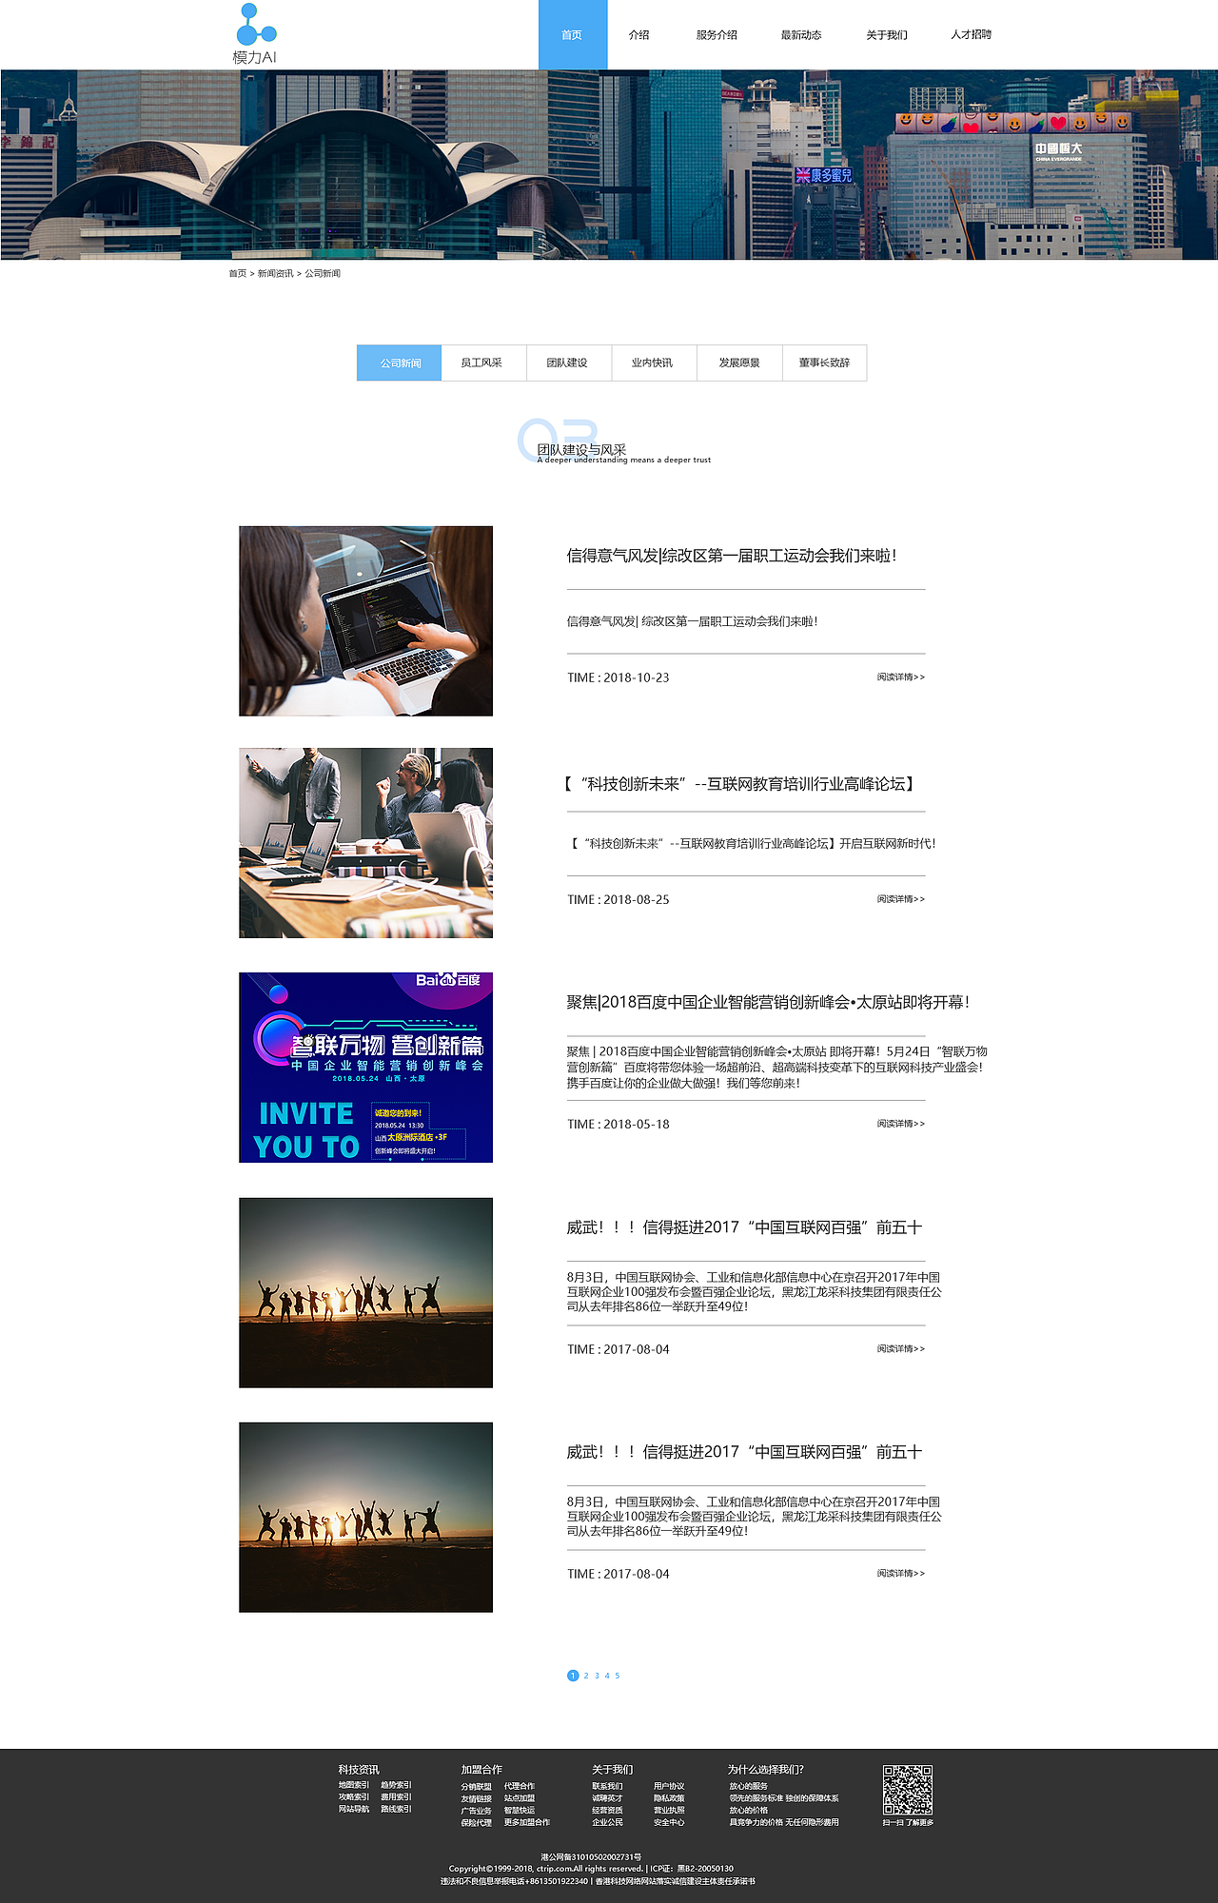Click footer link 诚聘英才

pos(607,1799)
